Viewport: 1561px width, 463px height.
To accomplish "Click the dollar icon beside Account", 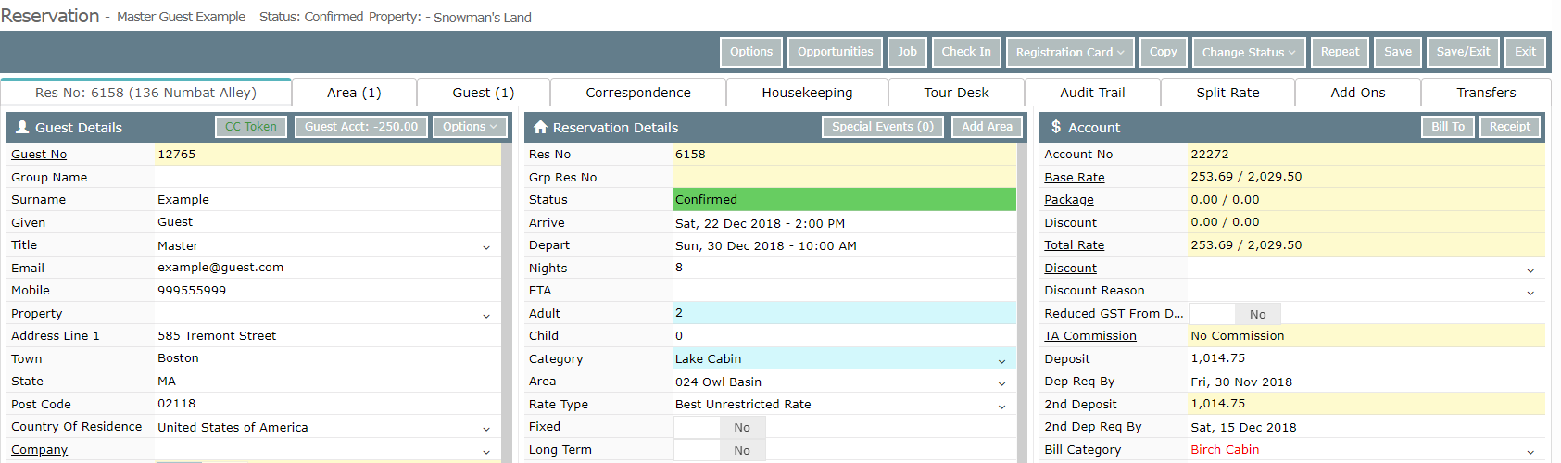I will (x=1056, y=127).
